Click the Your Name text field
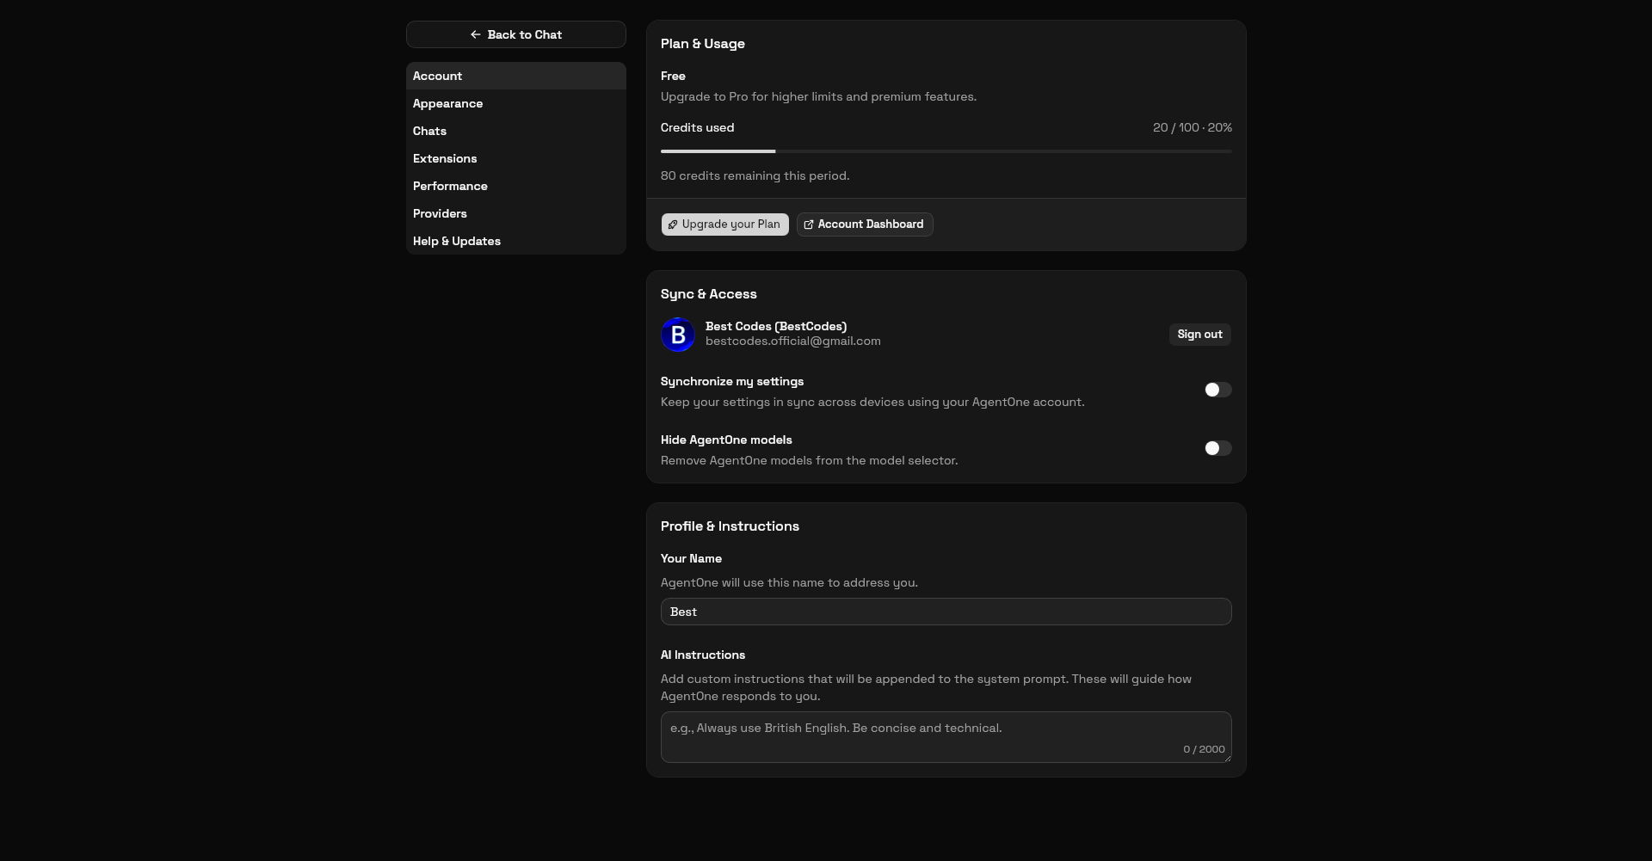The image size is (1652, 861). (x=946, y=612)
